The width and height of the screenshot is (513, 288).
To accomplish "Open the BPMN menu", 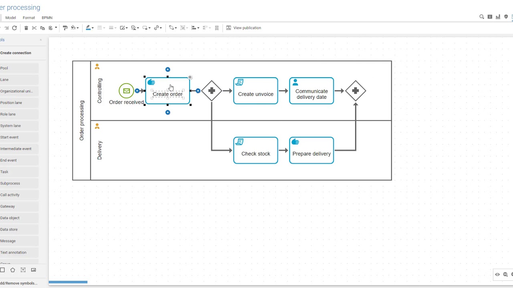I will click(x=47, y=18).
